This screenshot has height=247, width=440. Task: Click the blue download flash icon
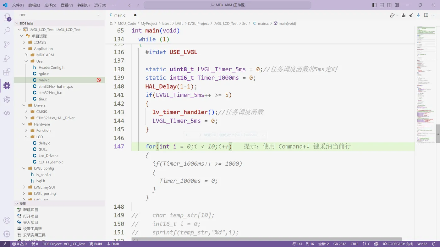tap(418, 15)
